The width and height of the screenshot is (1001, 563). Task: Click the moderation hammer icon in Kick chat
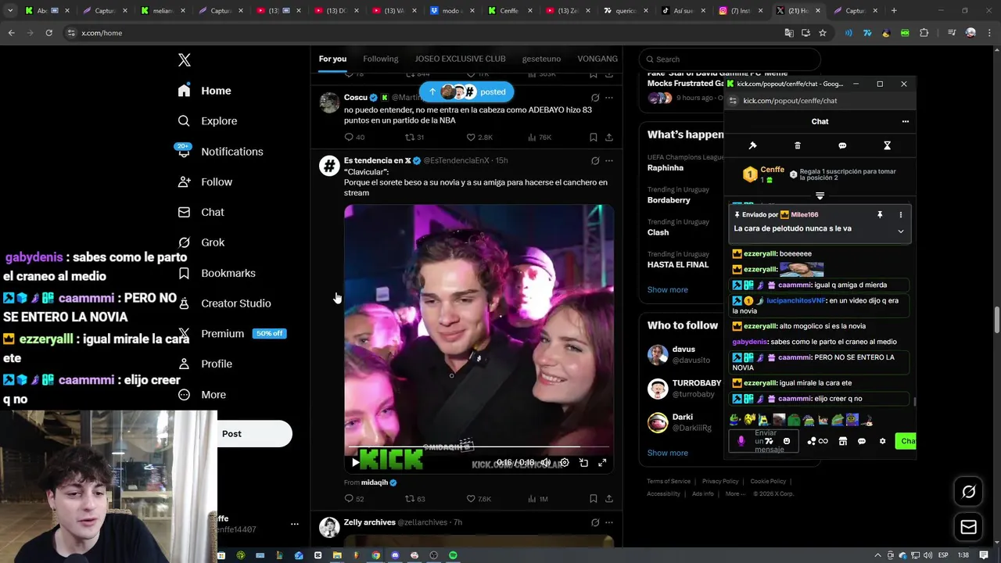[x=752, y=145]
